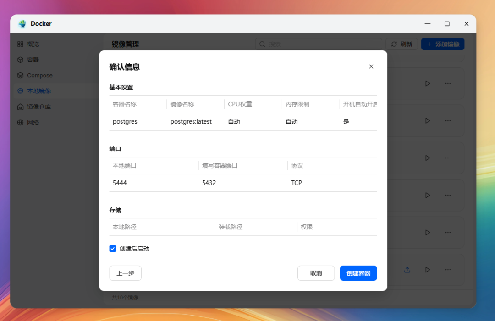
Task: Go back with the 上一步 button
Action: pos(125,273)
